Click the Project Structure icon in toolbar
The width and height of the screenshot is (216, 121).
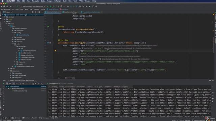tap(89, 6)
